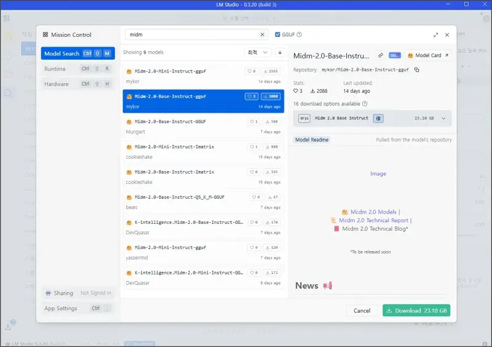Select Midm-2.0-Base-Instruct-Q5_K_M-GGUF by bearc
This screenshot has width=492, height=347.
204,202
